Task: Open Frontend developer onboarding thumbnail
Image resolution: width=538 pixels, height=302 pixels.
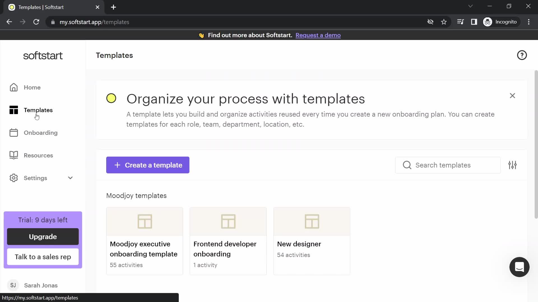Action: (x=228, y=221)
